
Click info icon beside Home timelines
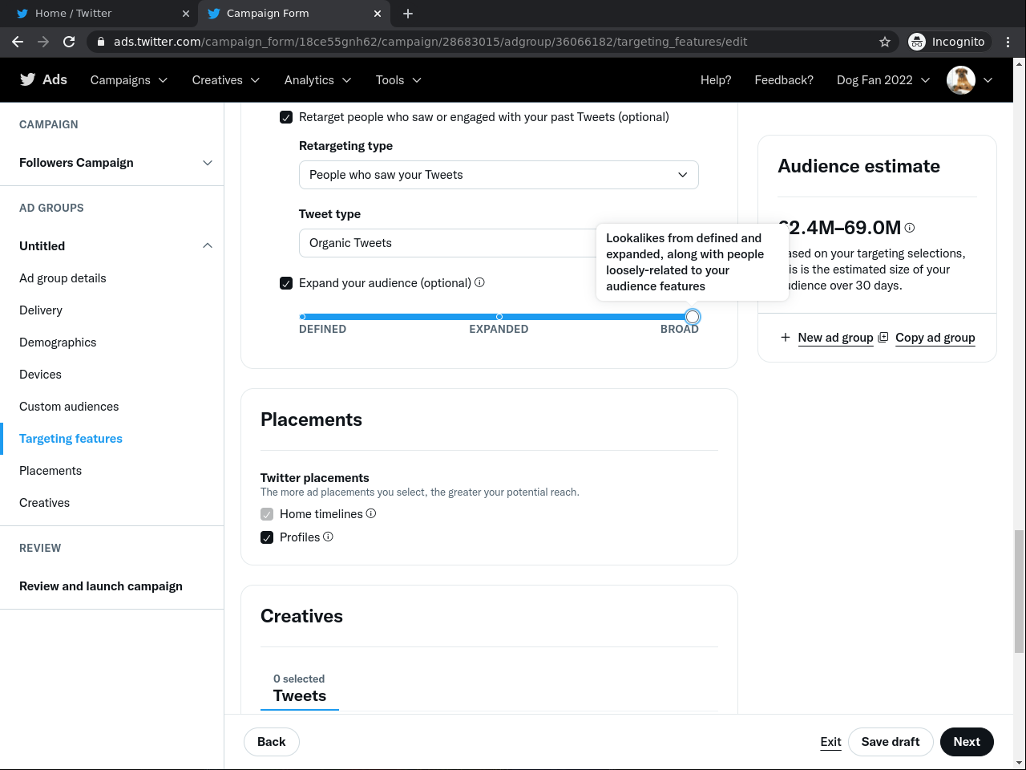pyautogui.click(x=371, y=513)
